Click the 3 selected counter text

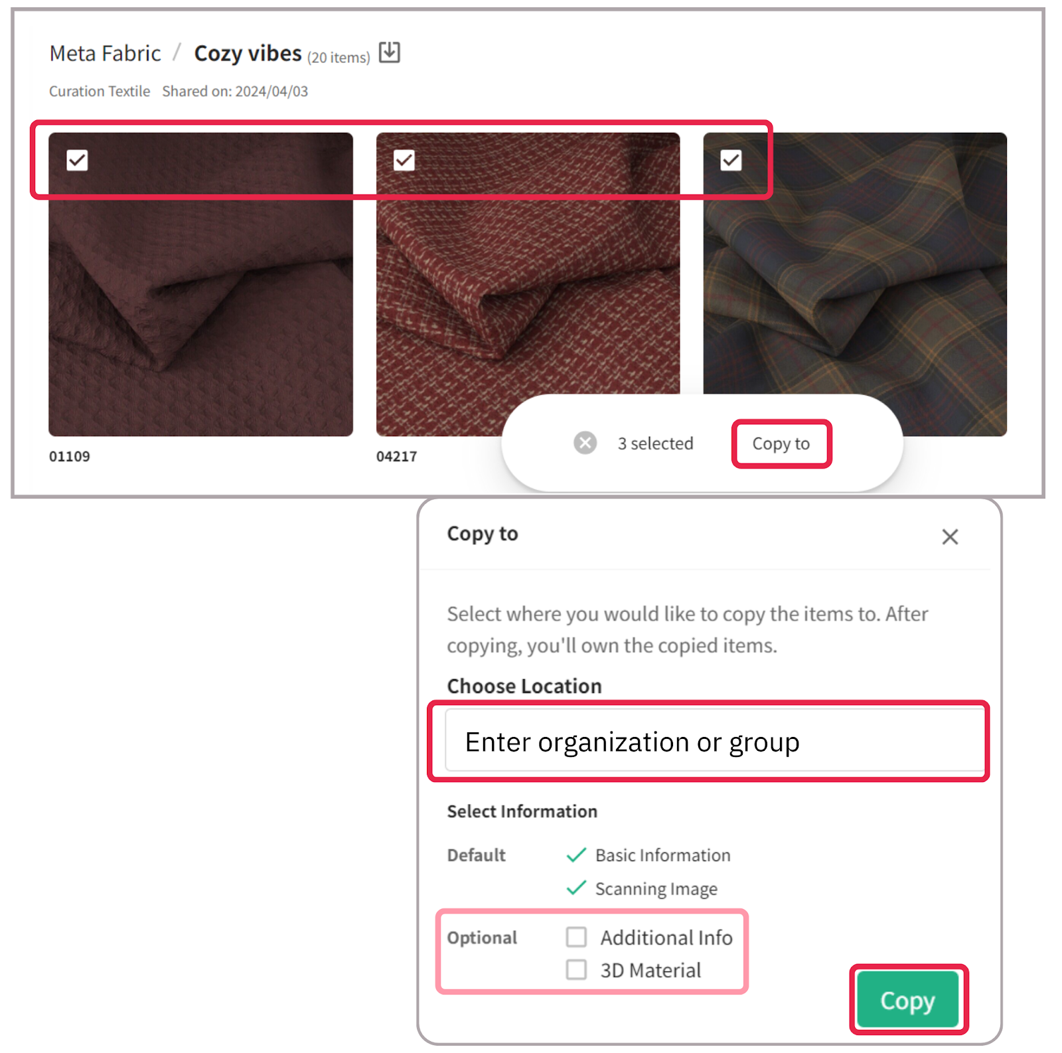655,443
